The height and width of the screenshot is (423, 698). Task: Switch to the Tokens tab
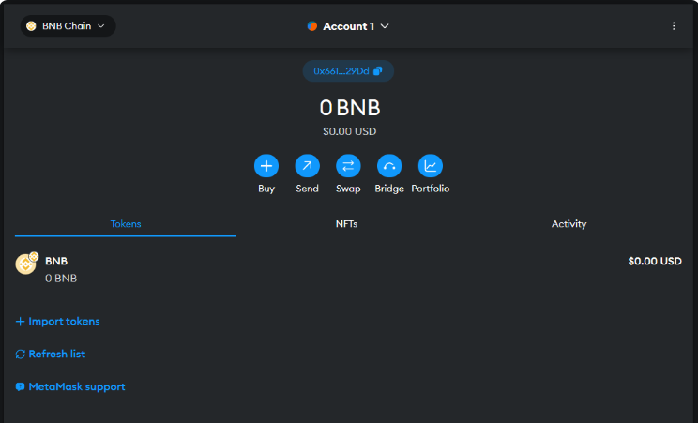pos(126,224)
